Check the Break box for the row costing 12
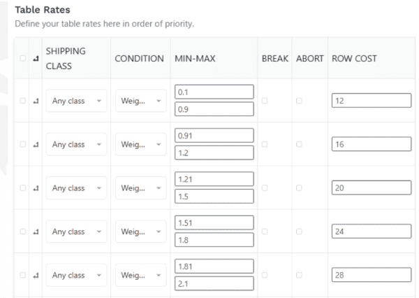The height and width of the screenshot is (298, 419). 265,101
